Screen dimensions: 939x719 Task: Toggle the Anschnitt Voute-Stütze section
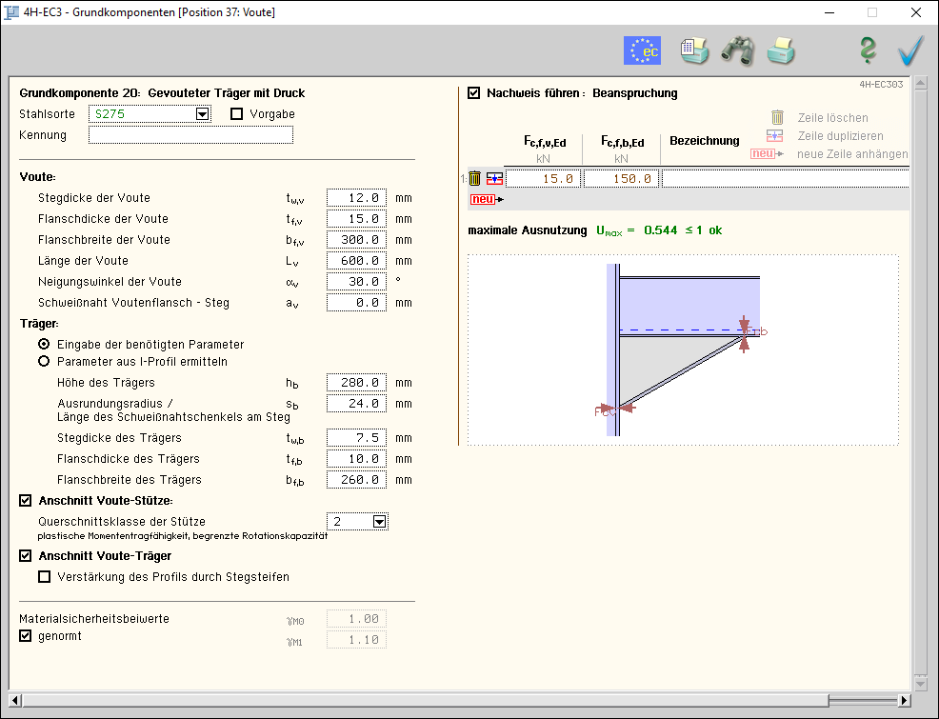coord(26,501)
